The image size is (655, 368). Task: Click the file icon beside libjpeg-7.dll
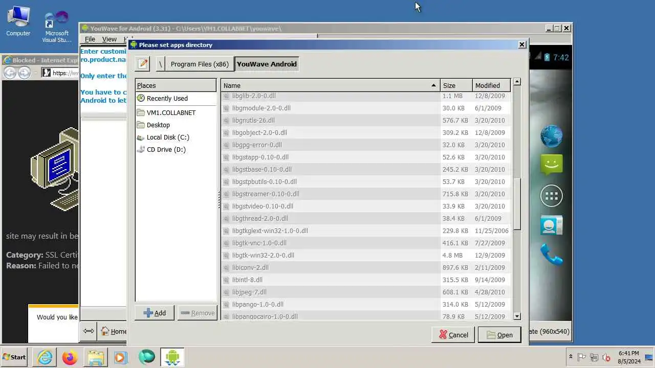227,292
